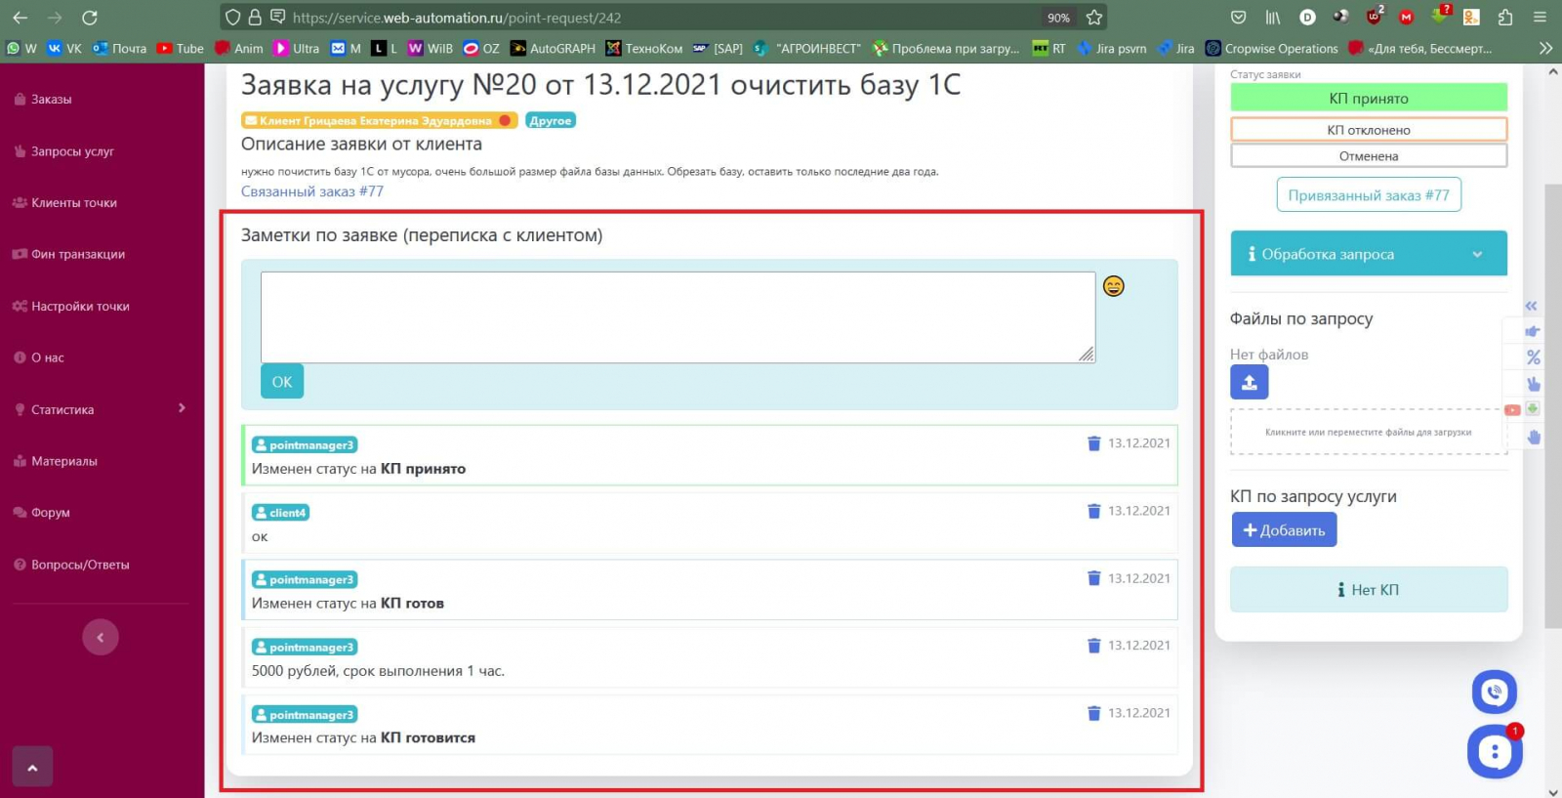Click the browser address bar URL
The width and height of the screenshot is (1562, 798).
pyautogui.click(x=457, y=18)
